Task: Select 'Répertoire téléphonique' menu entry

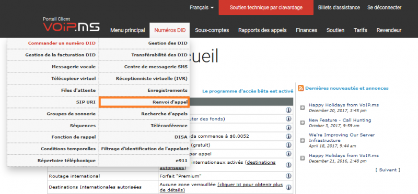Action: tap(53, 161)
